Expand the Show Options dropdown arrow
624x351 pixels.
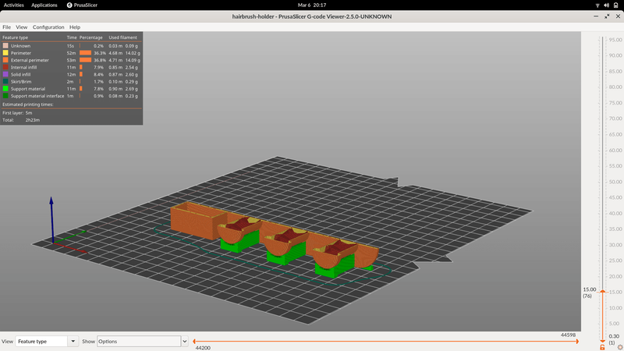click(x=185, y=342)
